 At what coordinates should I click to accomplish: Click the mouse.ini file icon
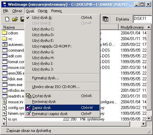[x=5, y=102]
